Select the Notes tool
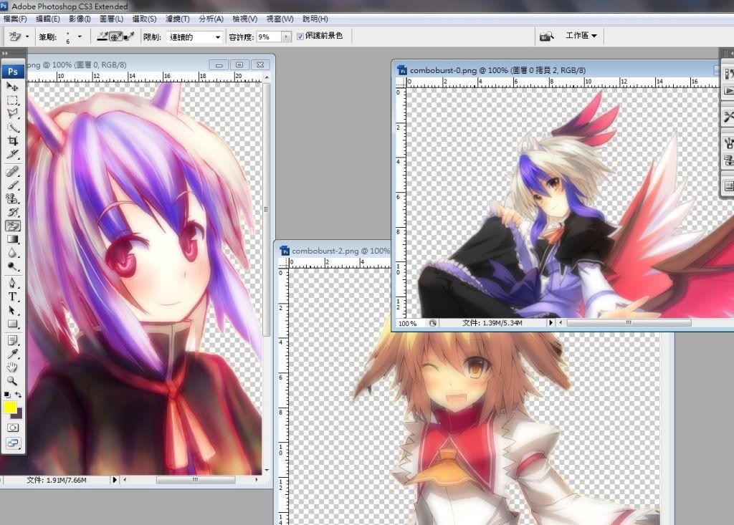 pos(12,340)
